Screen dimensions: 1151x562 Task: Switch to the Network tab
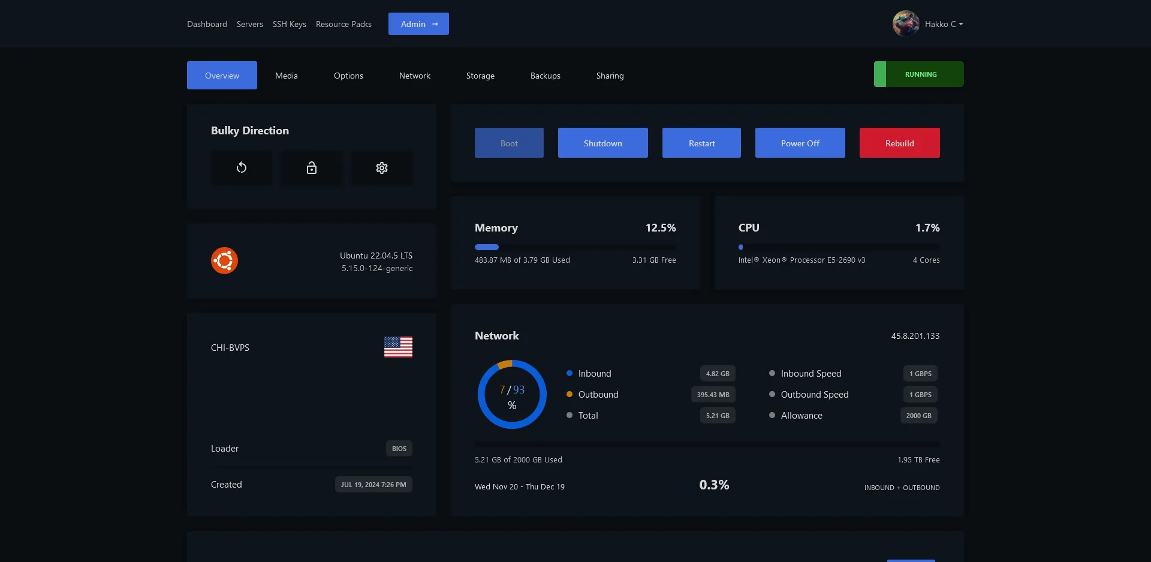pyautogui.click(x=414, y=76)
